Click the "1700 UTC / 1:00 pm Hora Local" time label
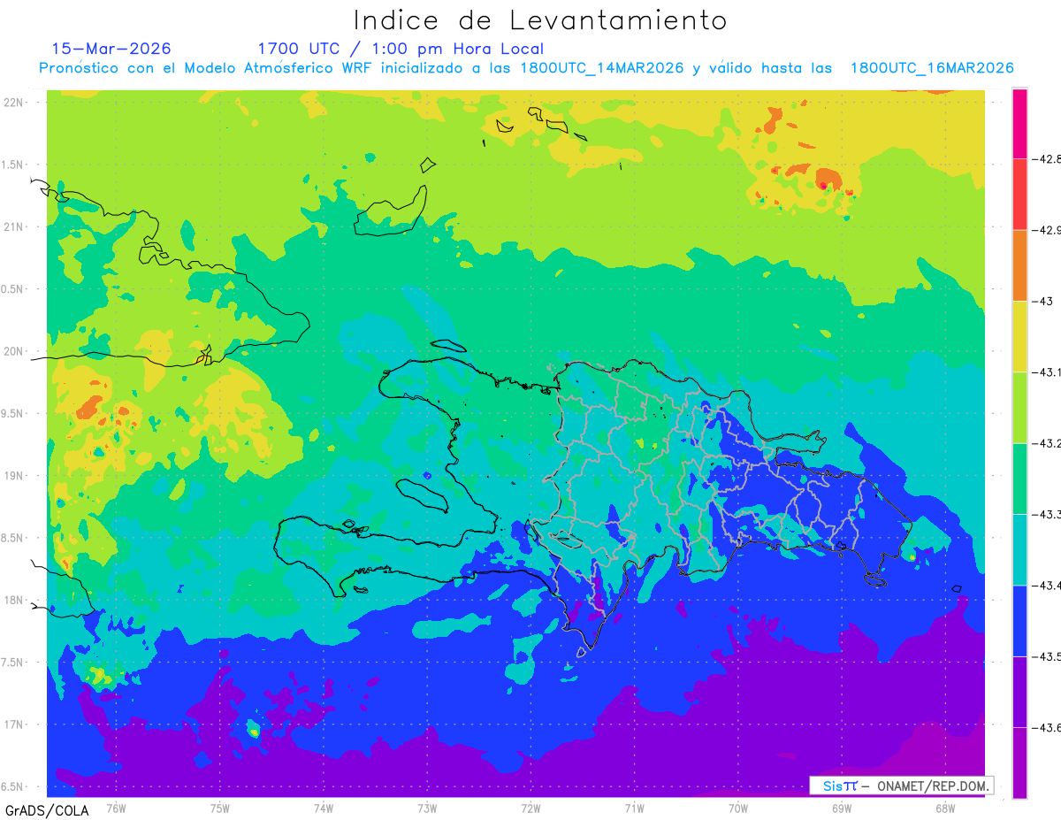The height and width of the screenshot is (820, 1061). point(401,49)
